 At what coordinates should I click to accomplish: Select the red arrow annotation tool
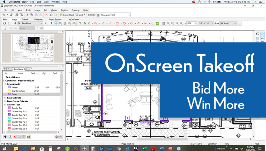pyautogui.click(x=103, y=23)
